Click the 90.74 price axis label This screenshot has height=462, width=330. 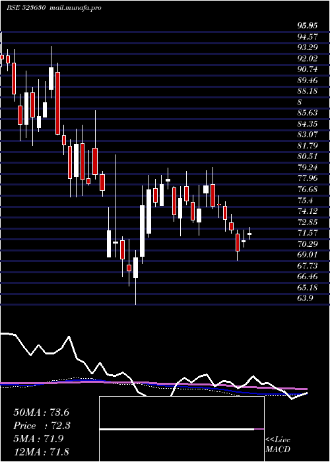click(x=308, y=69)
